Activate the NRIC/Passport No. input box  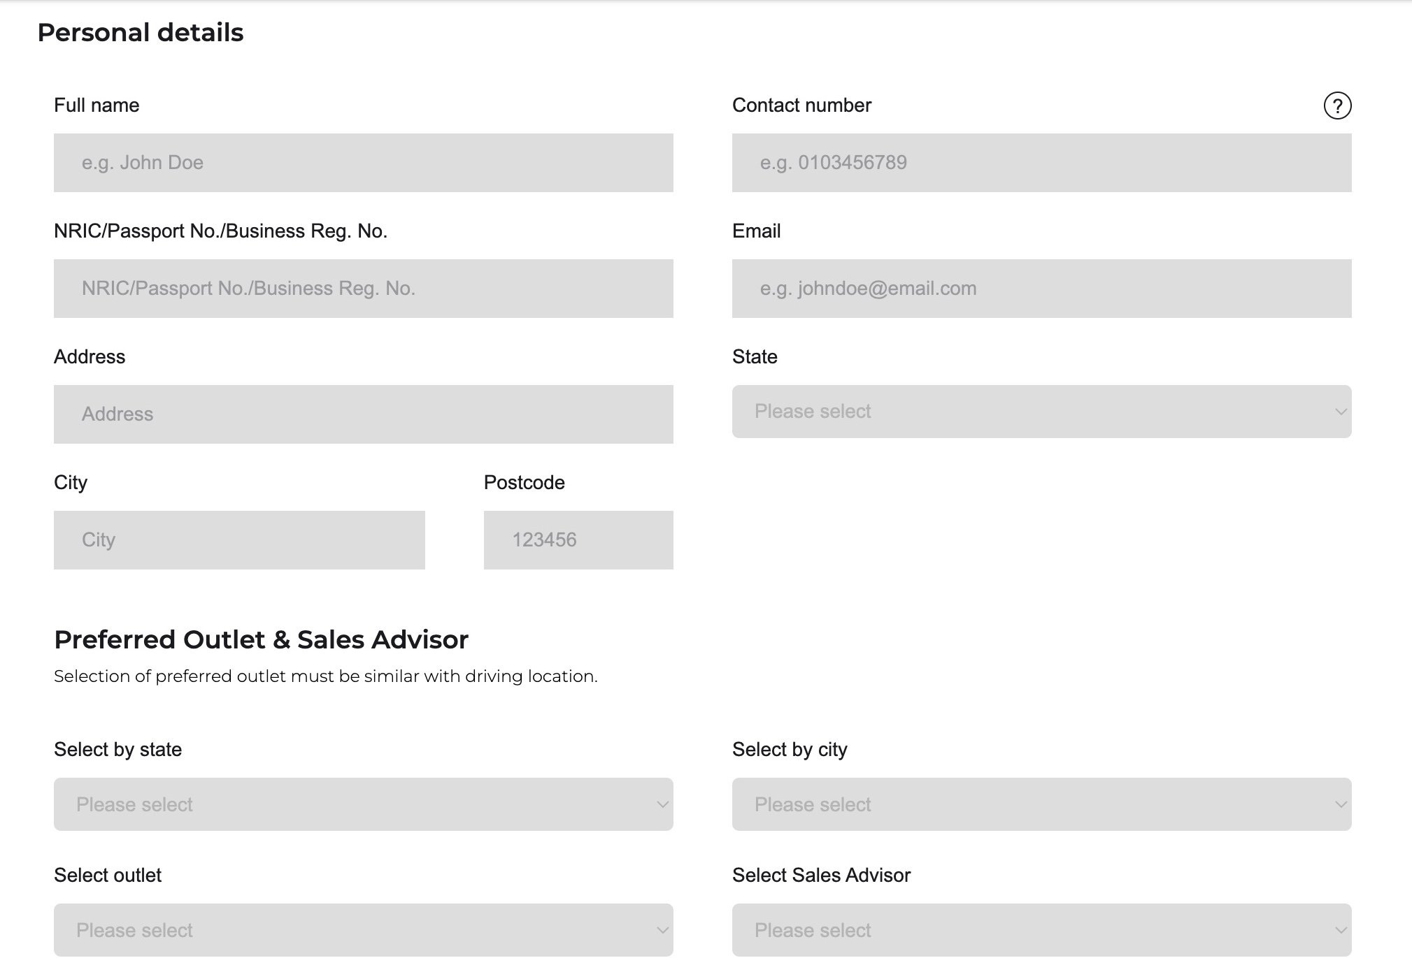click(364, 289)
